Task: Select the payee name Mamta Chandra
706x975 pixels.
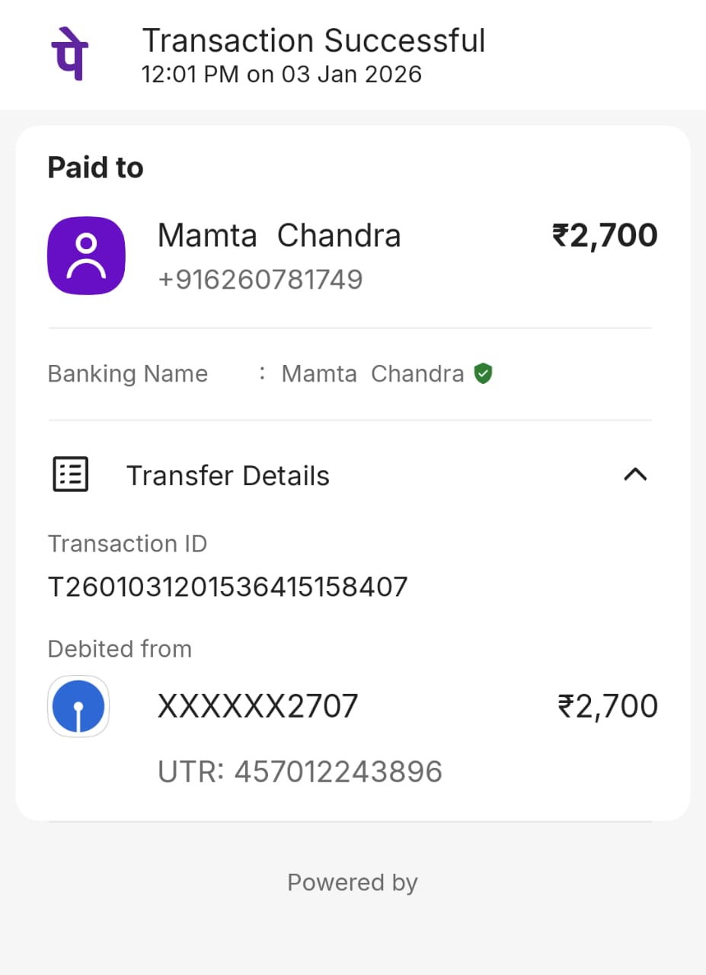Action: [x=279, y=235]
